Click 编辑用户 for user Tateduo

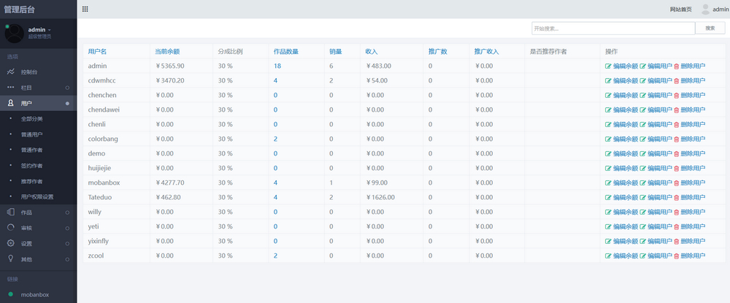click(x=656, y=197)
